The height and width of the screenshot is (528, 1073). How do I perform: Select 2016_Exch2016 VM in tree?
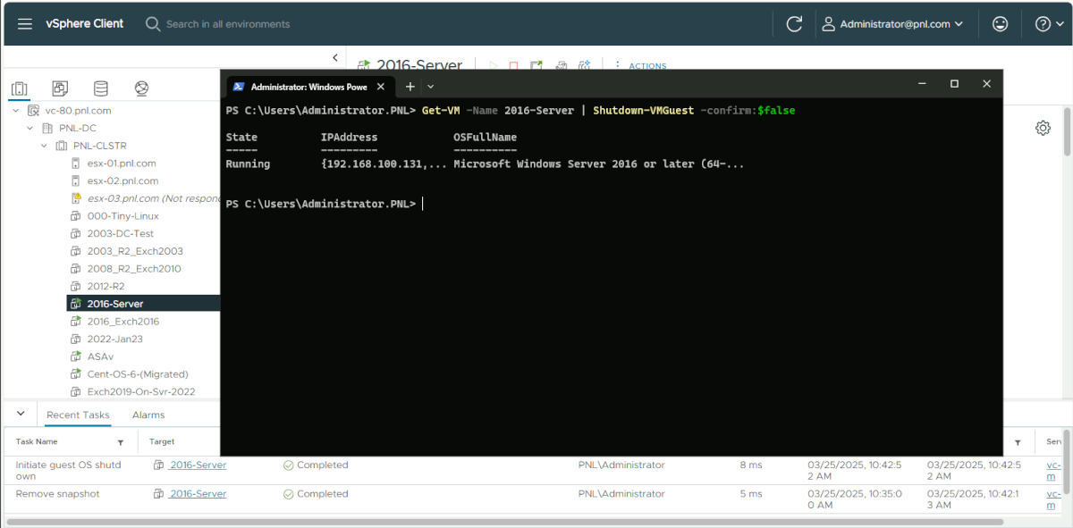pyautogui.click(x=123, y=322)
